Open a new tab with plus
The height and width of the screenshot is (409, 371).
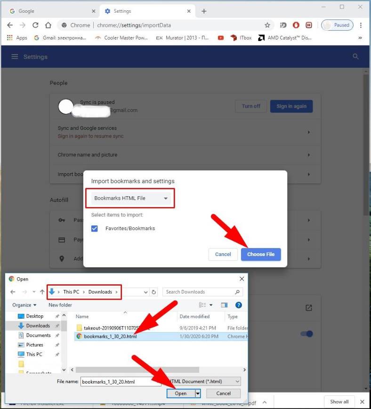(204, 11)
